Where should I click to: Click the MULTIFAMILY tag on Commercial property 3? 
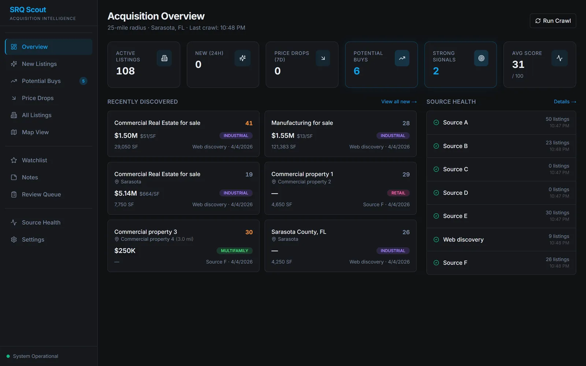pyautogui.click(x=234, y=251)
